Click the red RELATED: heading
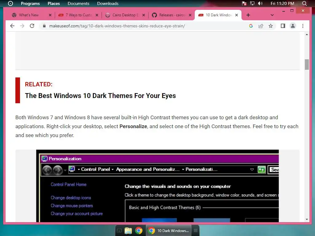The width and height of the screenshot is (315, 236). coord(38,84)
